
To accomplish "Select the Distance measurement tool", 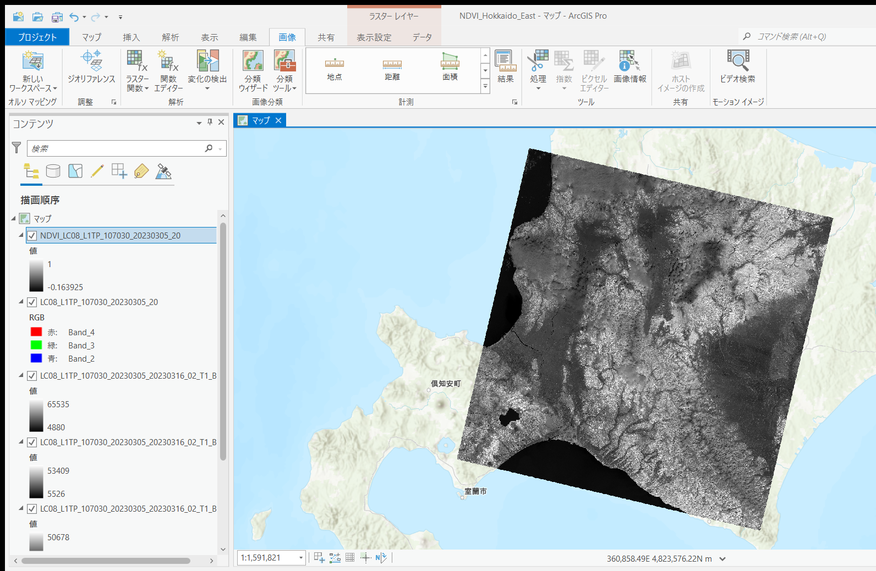I will coord(392,69).
